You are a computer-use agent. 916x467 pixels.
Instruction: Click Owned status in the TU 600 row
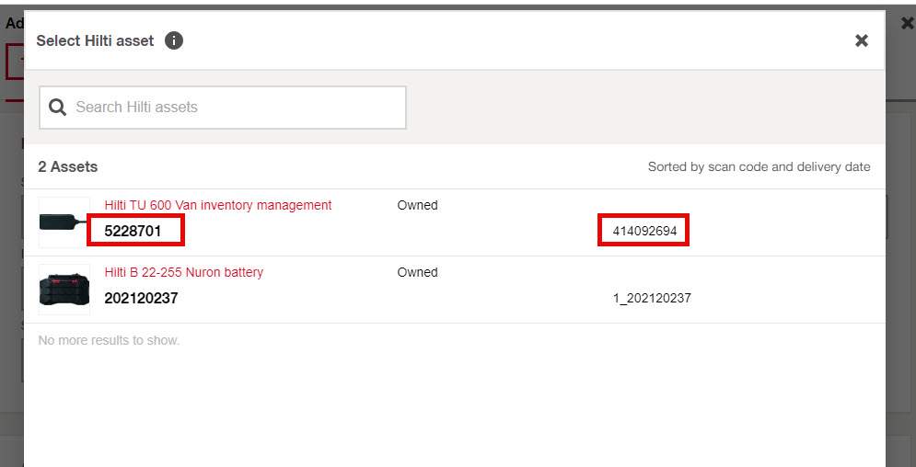[x=417, y=205]
